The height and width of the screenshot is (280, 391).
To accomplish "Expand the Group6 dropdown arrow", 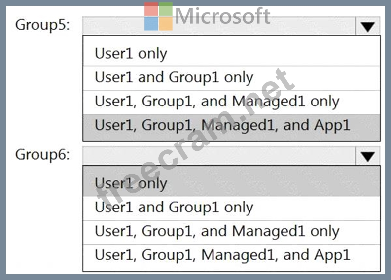I will 367,156.
